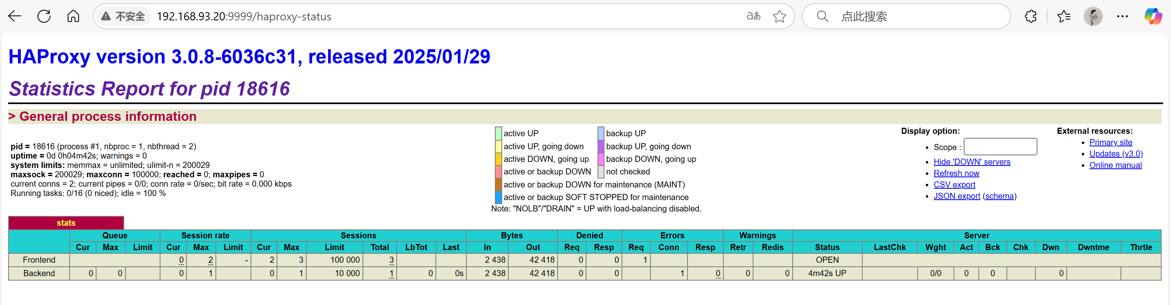Click the backup UP legend swatch
1171x305 pixels.
coord(600,133)
